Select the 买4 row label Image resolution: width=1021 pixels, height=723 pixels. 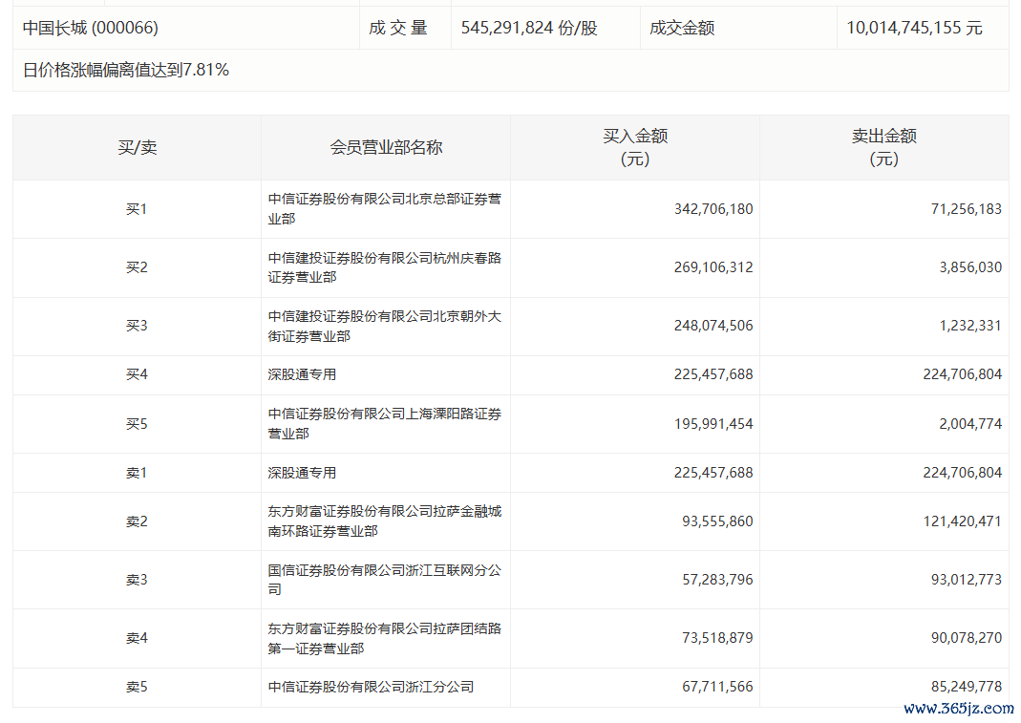137,374
